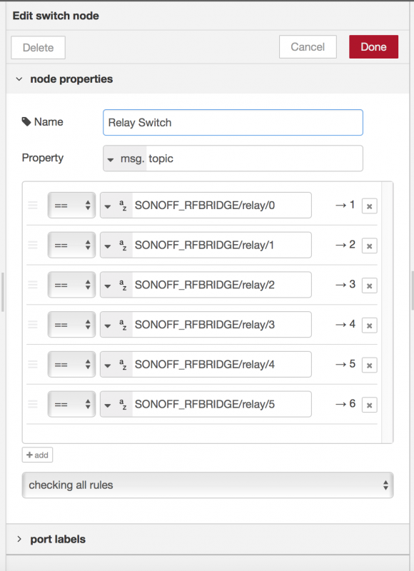Click the Delete button
Screen dimensions: 414x571
39,48
